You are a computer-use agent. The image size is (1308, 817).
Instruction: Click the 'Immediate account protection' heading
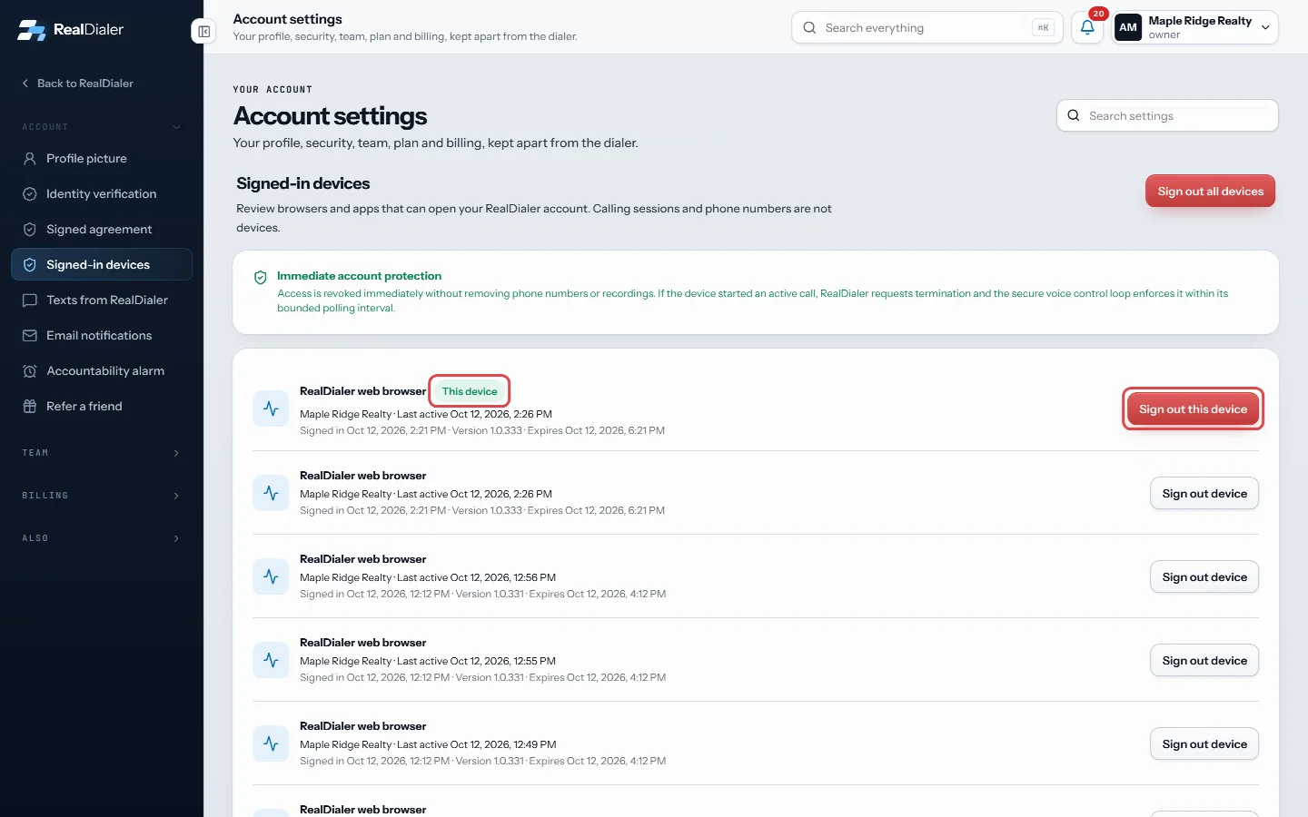coord(359,276)
